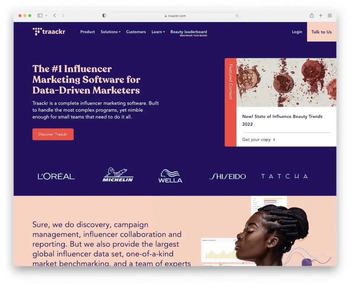Toggle the Safari sidebar icon
Image resolution: width=350 pixels, height=284 pixels.
40,16
